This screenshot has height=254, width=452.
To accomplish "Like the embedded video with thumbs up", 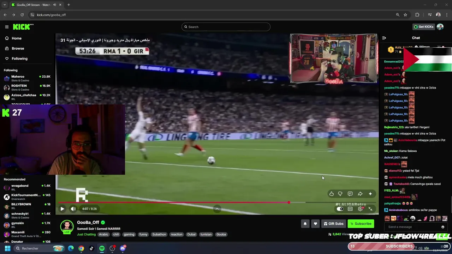I will [x=331, y=194].
